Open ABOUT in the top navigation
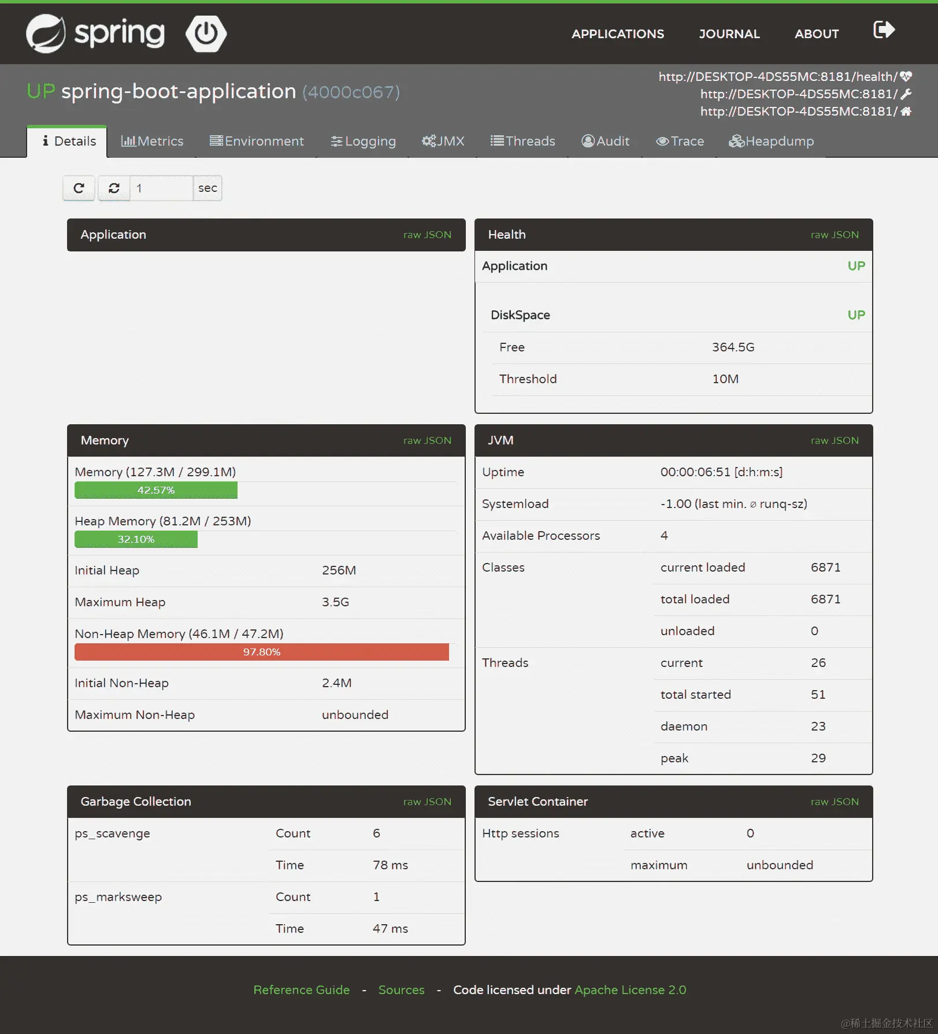 pos(817,34)
